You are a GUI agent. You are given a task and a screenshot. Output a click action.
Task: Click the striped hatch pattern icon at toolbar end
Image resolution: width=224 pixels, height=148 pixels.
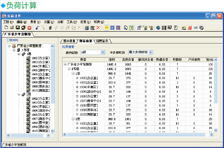201,28
